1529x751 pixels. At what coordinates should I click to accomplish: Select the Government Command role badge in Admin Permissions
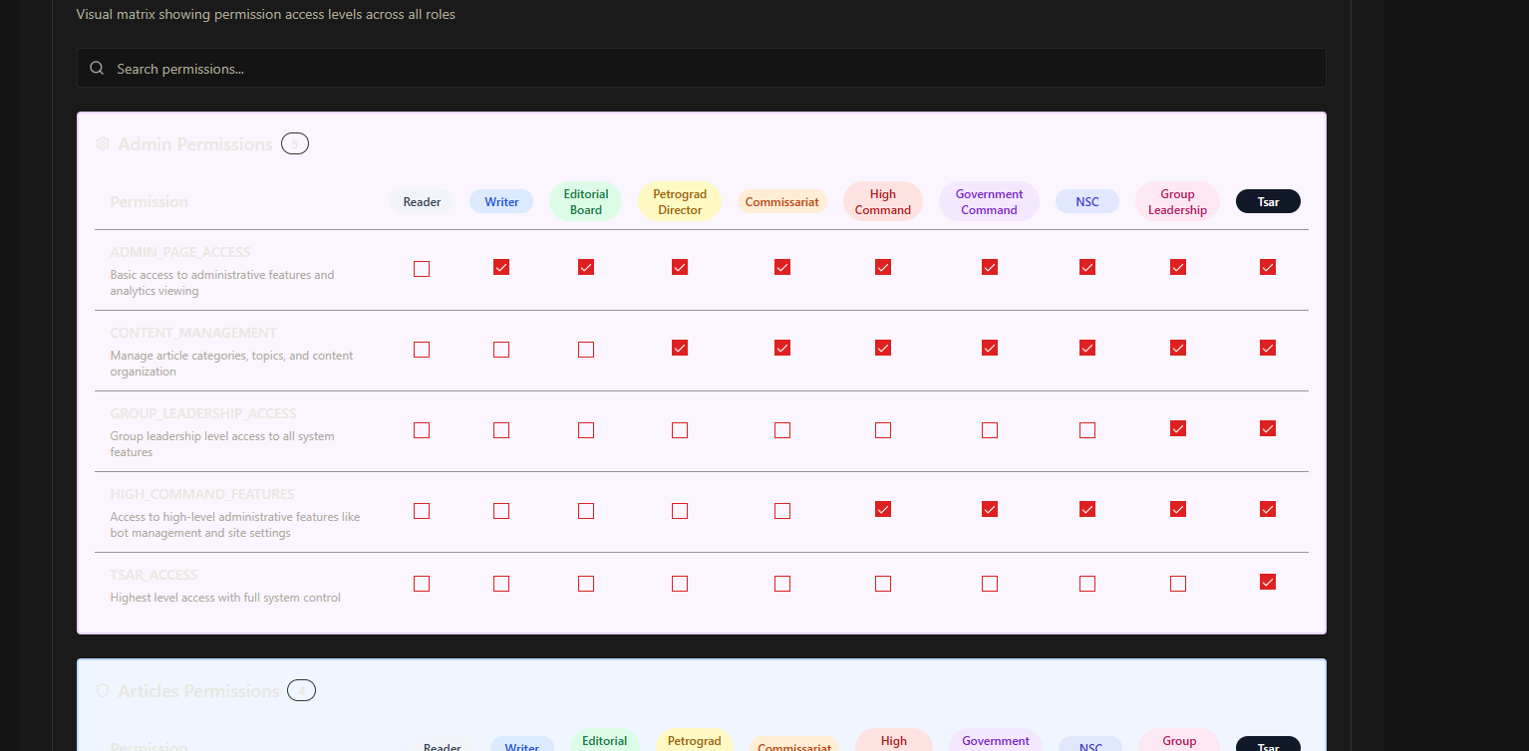pyautogui.click(x=989, y=201)
